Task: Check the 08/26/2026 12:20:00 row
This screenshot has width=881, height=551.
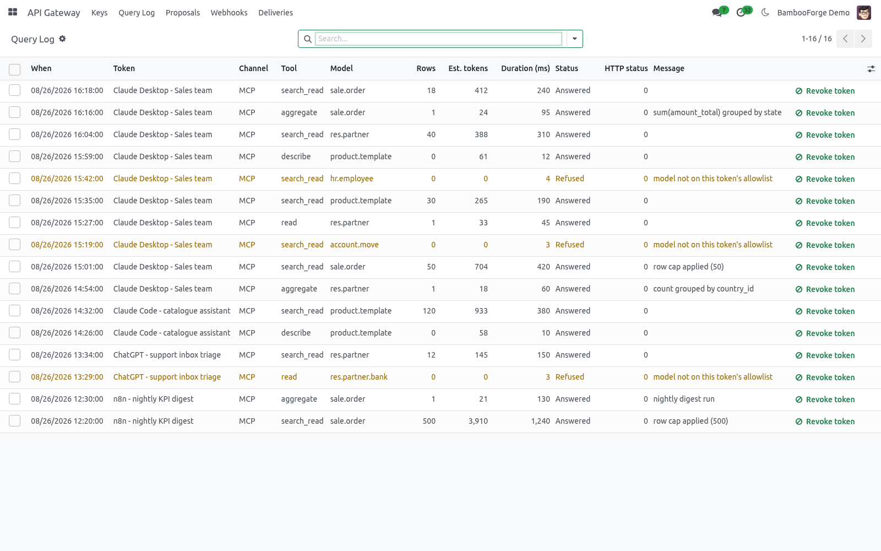Action: pyautogui.click(x=15, y=421)
